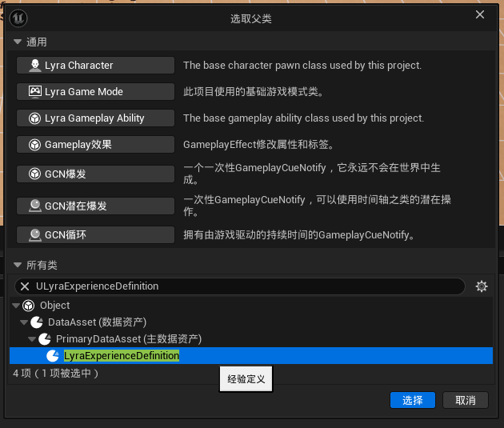Collapse the 所有类 section

(x=18, y=265)
